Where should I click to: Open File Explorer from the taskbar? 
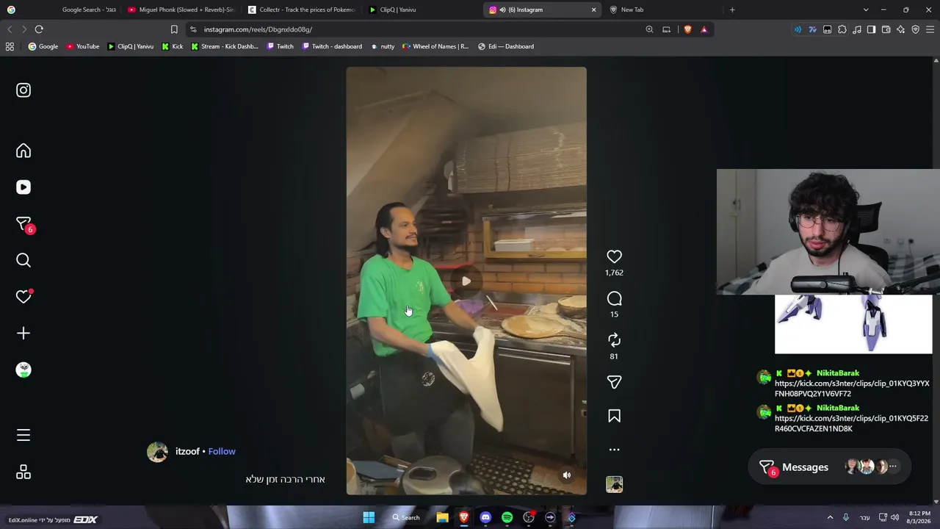[442, 518]
